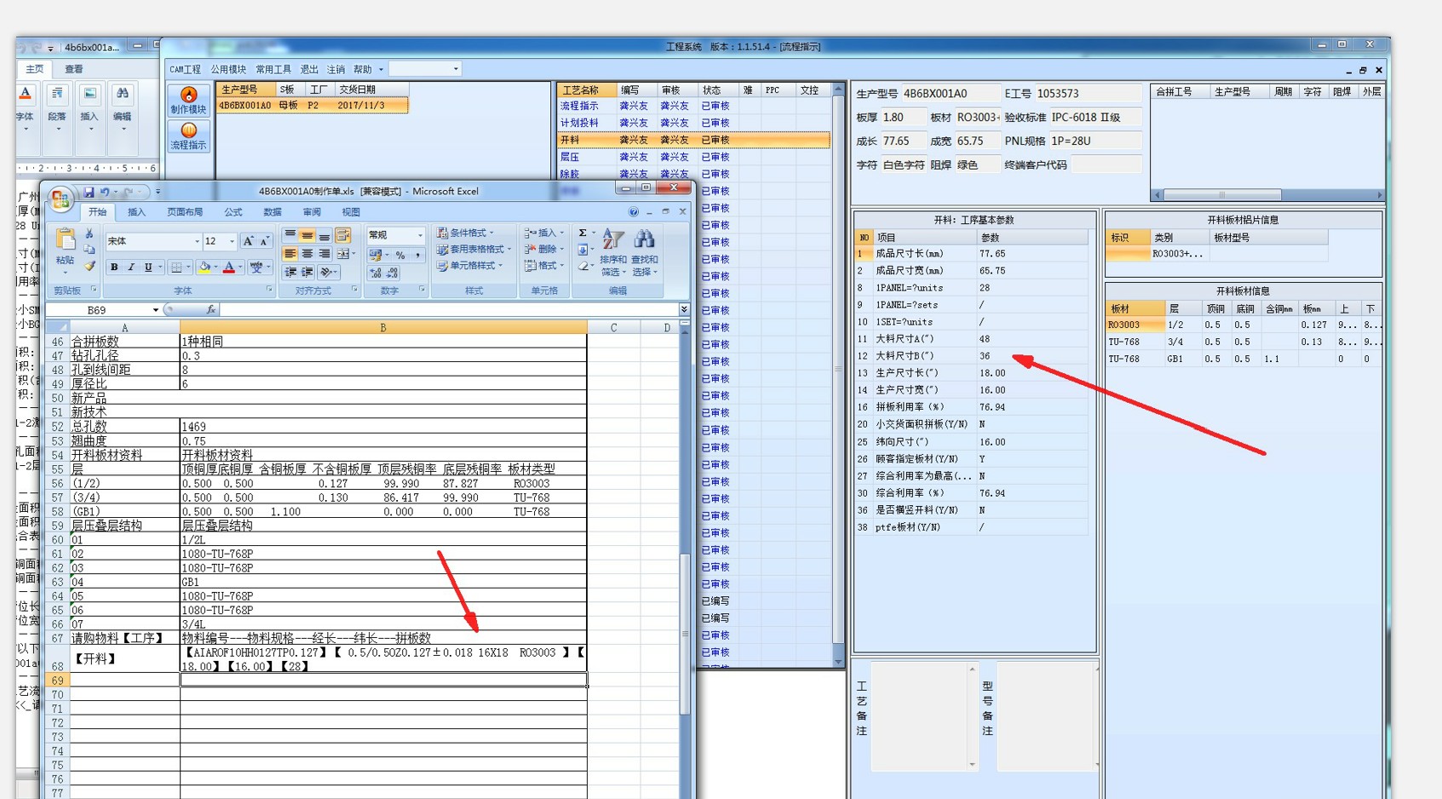Image resolution: width=1442 pixels, height=799 pixels.
Task: Select the 流程指示 process row
Action: point(693,106)
